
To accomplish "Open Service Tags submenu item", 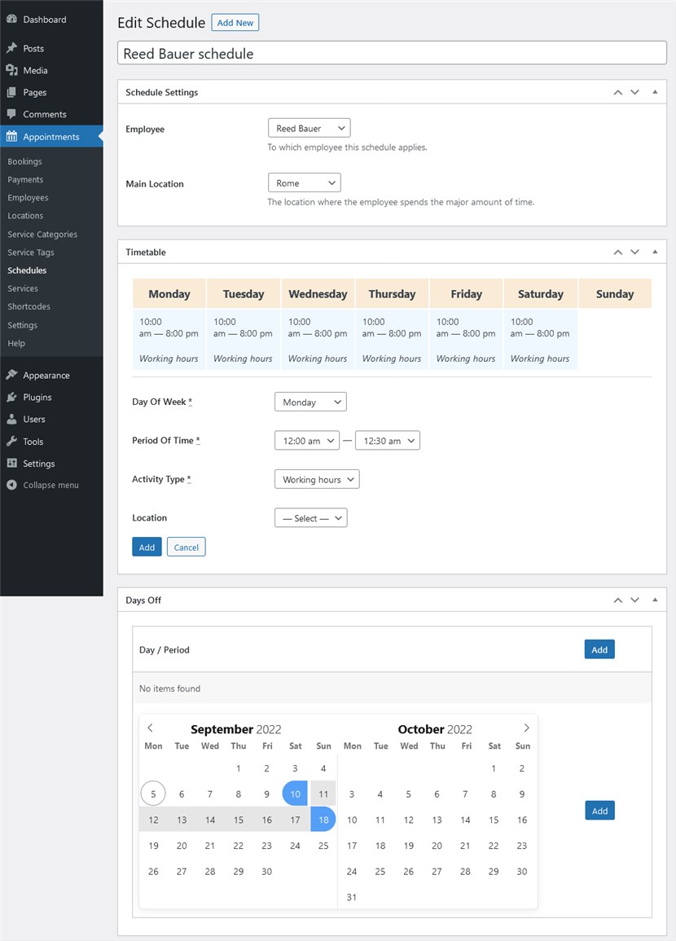I will click(31, 252).
